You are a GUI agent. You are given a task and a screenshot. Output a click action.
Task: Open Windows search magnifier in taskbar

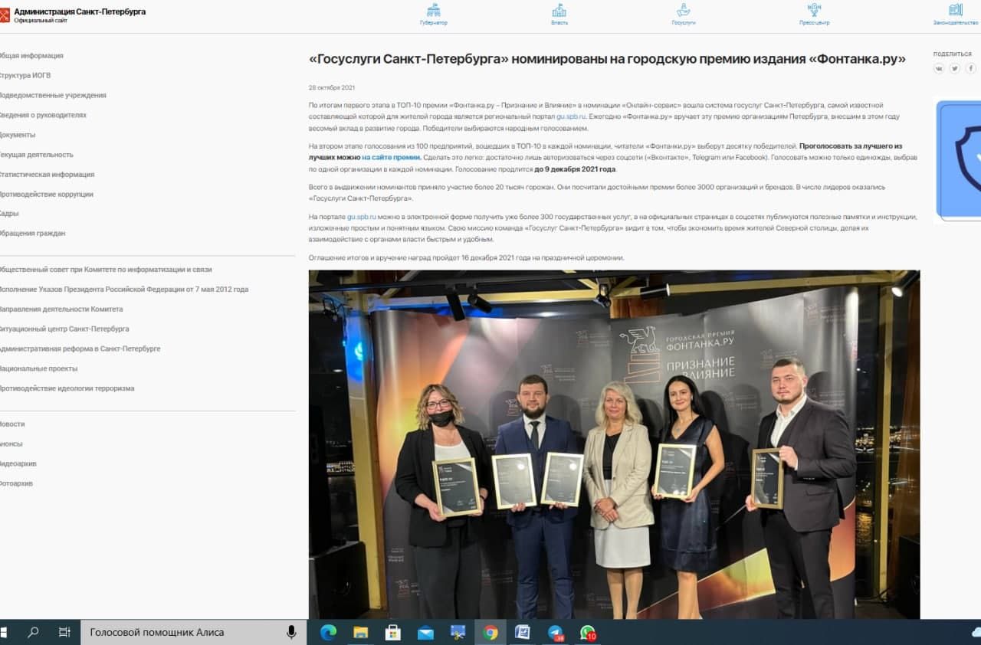click(x=33, y=632)
